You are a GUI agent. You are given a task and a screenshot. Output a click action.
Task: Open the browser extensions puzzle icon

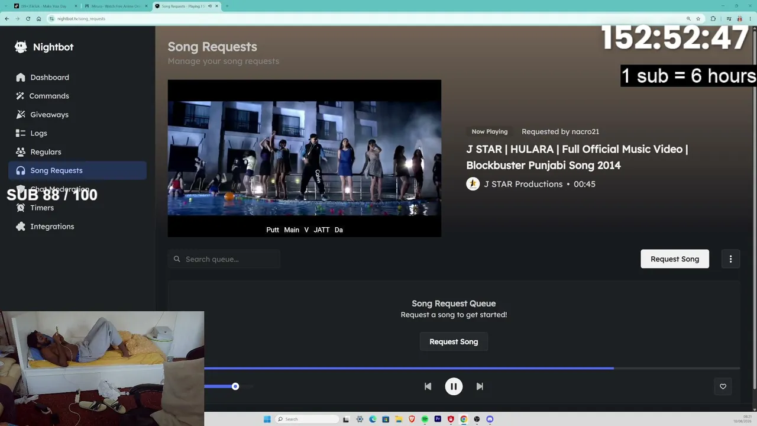713,19
